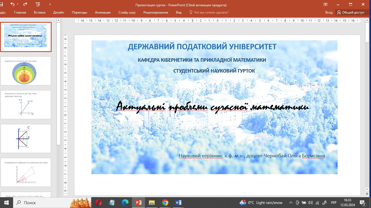Click the Save icon in title bar
The height and width of the screenshot is (208, 371).
pos(2,4)
